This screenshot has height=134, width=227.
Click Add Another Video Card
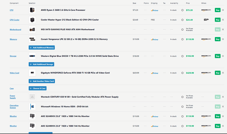point(41,81)
